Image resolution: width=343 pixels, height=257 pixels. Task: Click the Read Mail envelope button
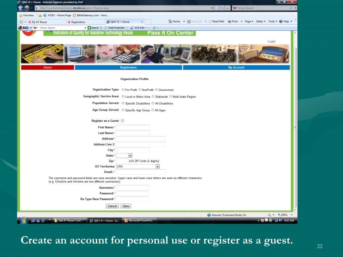point(216,21)
